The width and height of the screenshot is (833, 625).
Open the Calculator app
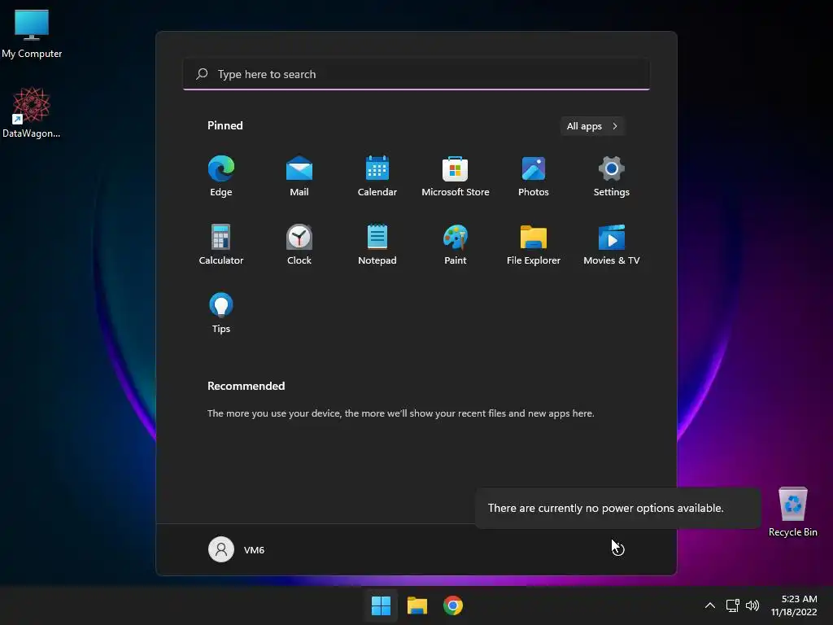[221, 244]
